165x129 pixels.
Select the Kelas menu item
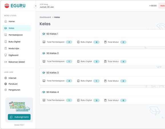(17, 28)
